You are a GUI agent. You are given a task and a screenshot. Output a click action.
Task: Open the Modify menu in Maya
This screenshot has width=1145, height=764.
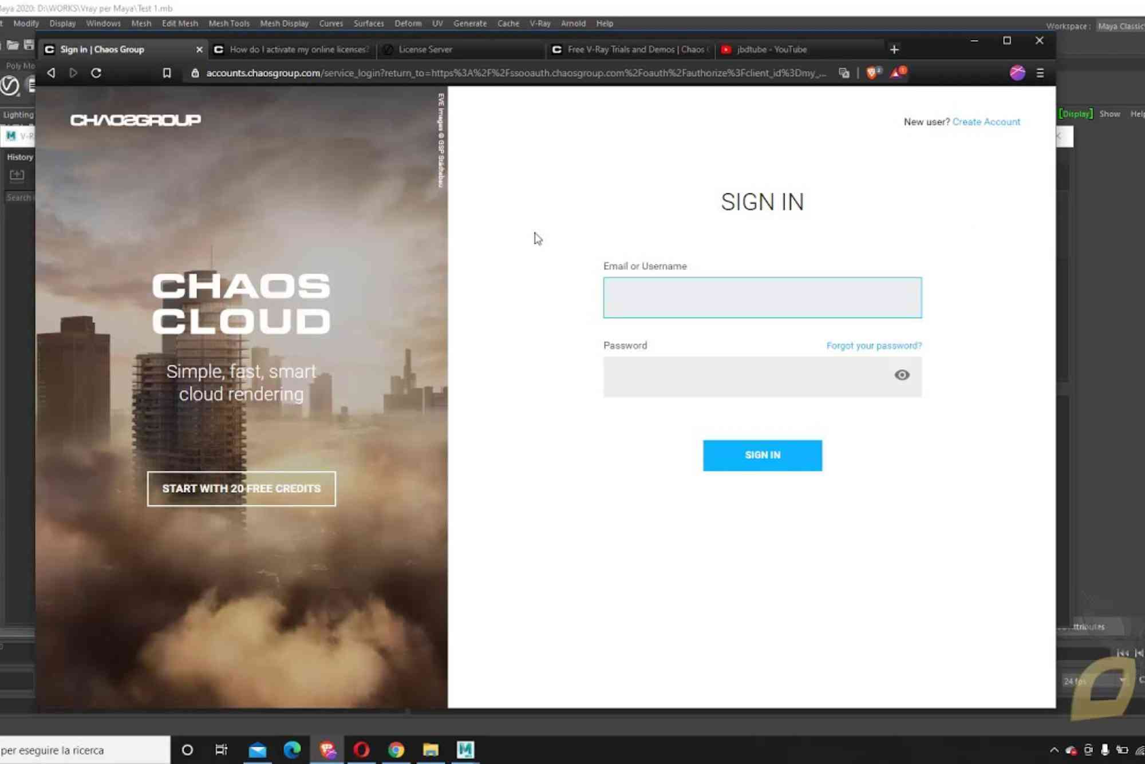pyautogui.click(x=26, y=23)
